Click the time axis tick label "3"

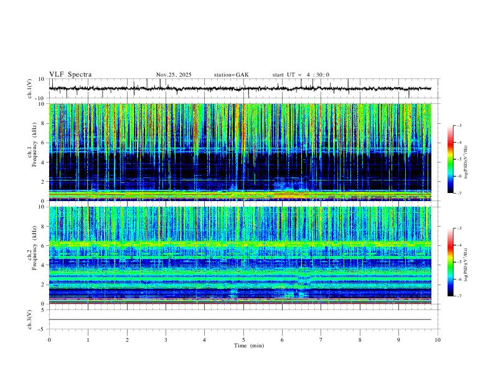pyautogui.click(x=166, y=340)
